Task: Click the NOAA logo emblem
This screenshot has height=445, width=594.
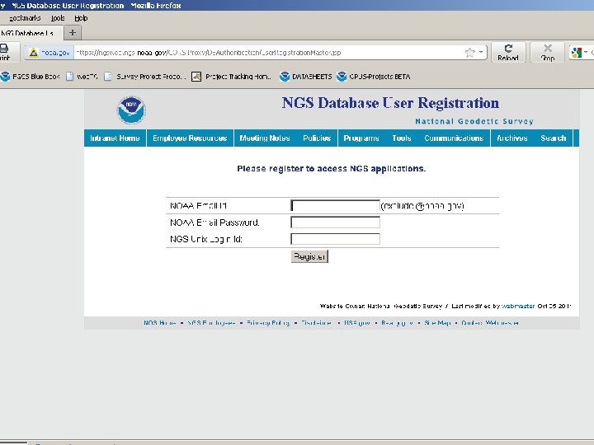Action: [x=130, y=110]
